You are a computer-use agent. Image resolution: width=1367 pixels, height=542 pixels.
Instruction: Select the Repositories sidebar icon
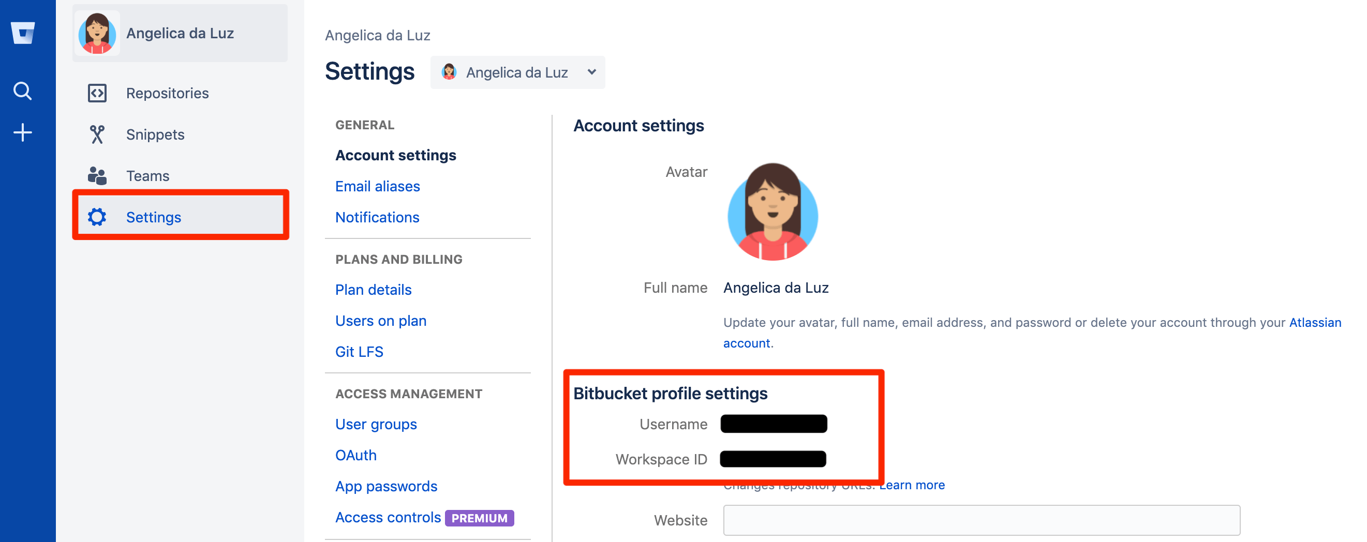click(x=98, y=93)
